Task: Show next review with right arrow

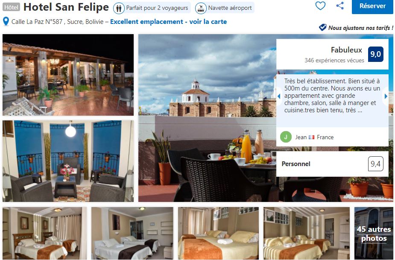Action: 386,96
